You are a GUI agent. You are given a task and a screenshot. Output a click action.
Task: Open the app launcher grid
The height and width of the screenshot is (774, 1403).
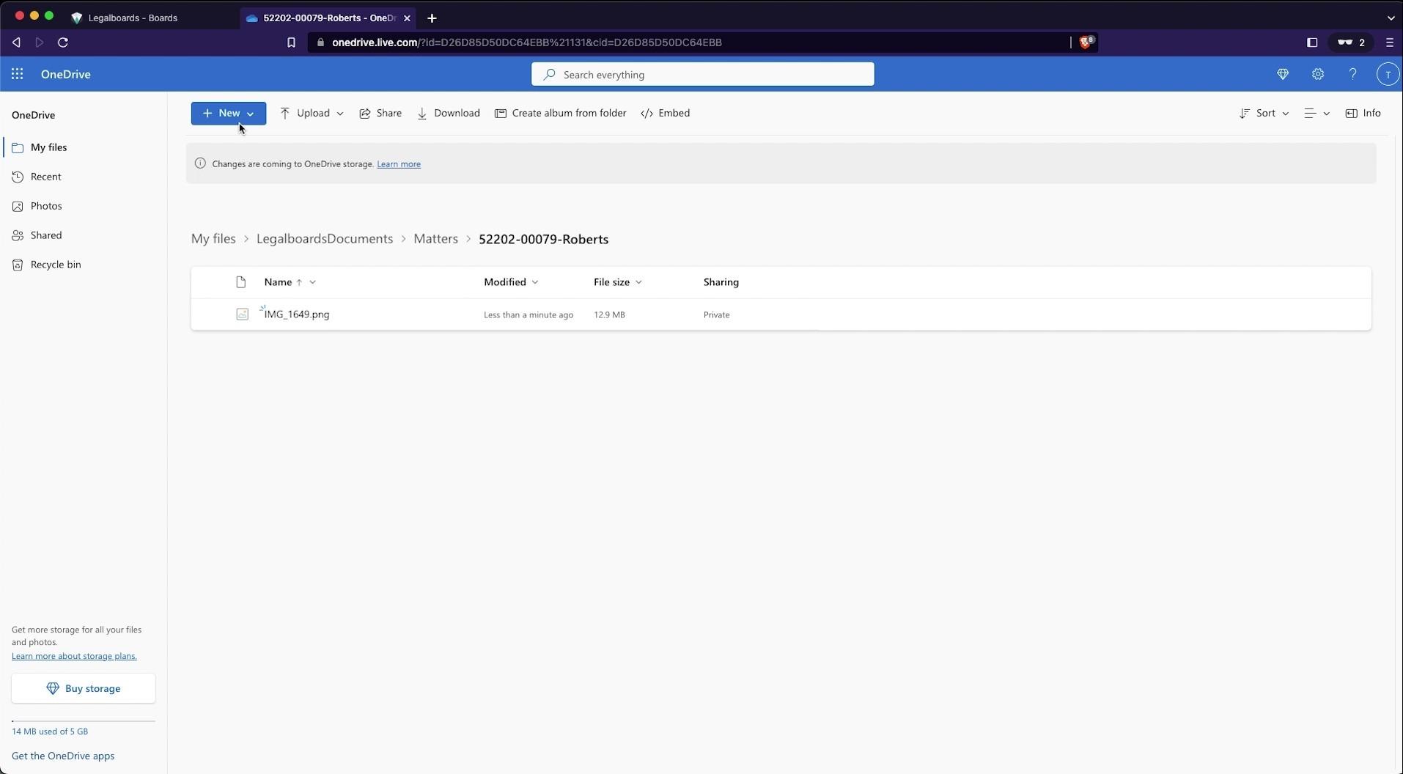(x=18, y=74)
